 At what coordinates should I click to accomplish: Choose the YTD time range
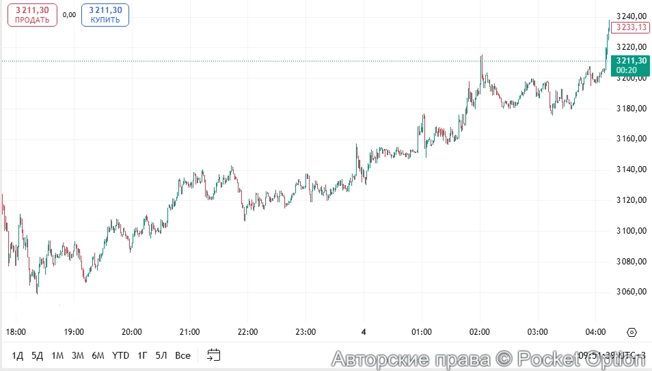pos(121,355)
